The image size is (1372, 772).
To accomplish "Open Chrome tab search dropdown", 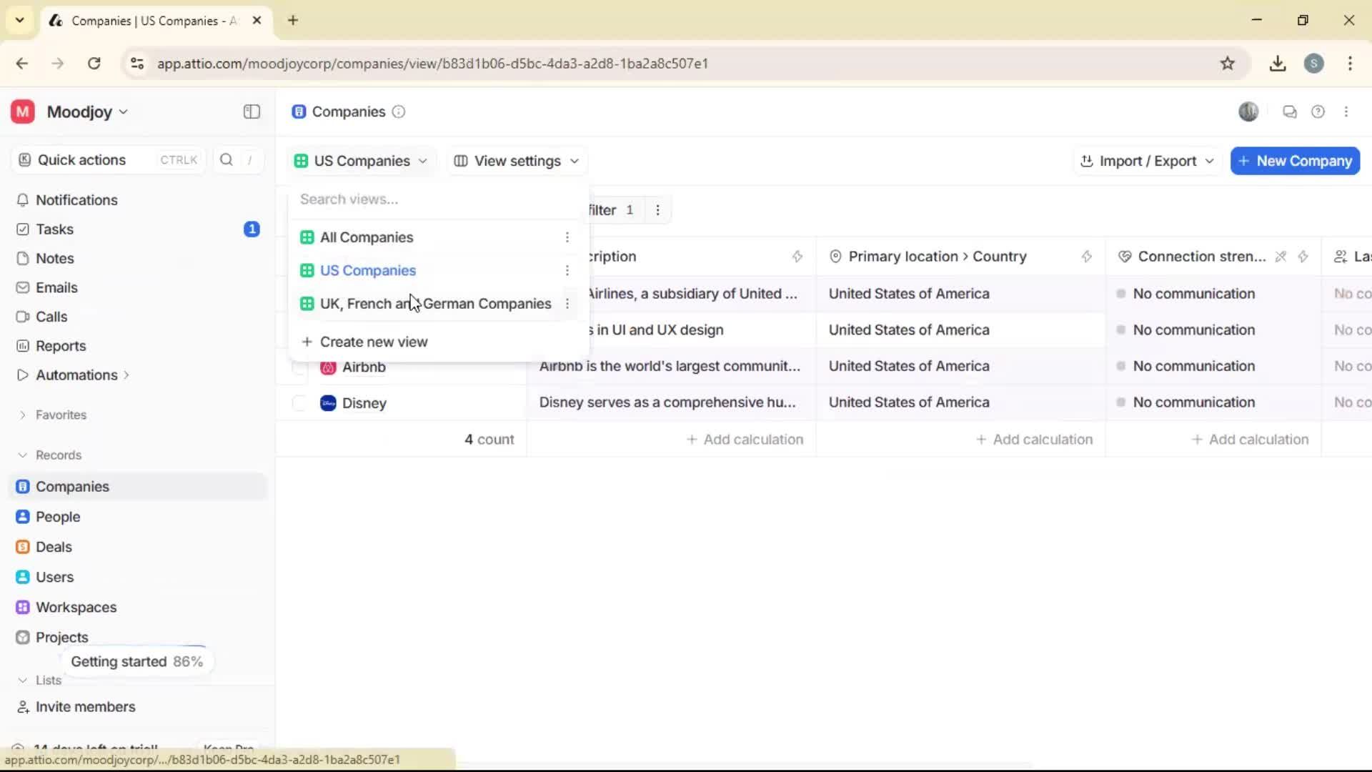I will (x=19, y=20).
